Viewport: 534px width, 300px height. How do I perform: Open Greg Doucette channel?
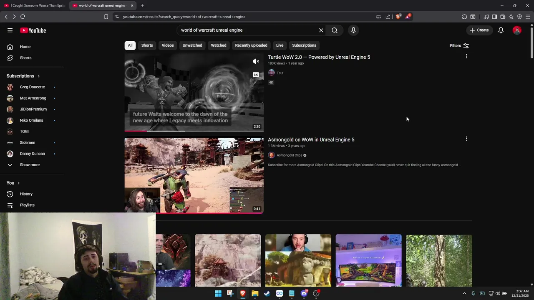click(x=32, y=87)
